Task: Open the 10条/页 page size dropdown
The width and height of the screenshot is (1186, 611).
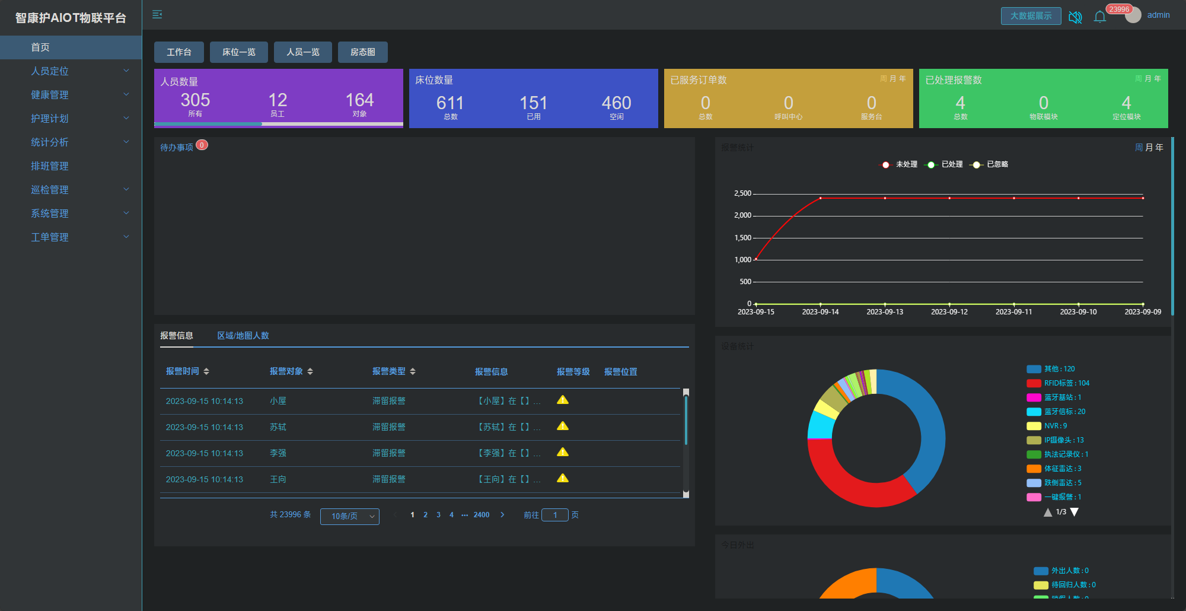Action: click(350, 516)
